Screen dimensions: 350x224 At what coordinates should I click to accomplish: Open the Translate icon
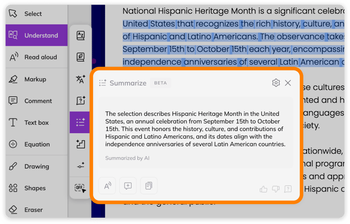click(x=80, y=79)
